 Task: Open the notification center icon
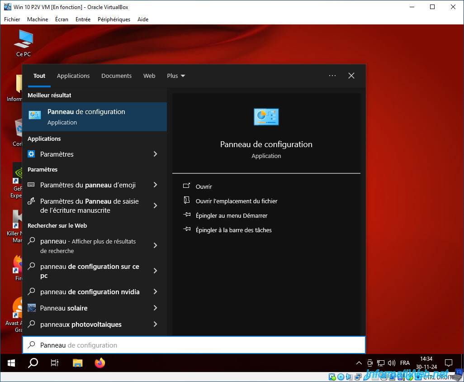tap(449, 363)
